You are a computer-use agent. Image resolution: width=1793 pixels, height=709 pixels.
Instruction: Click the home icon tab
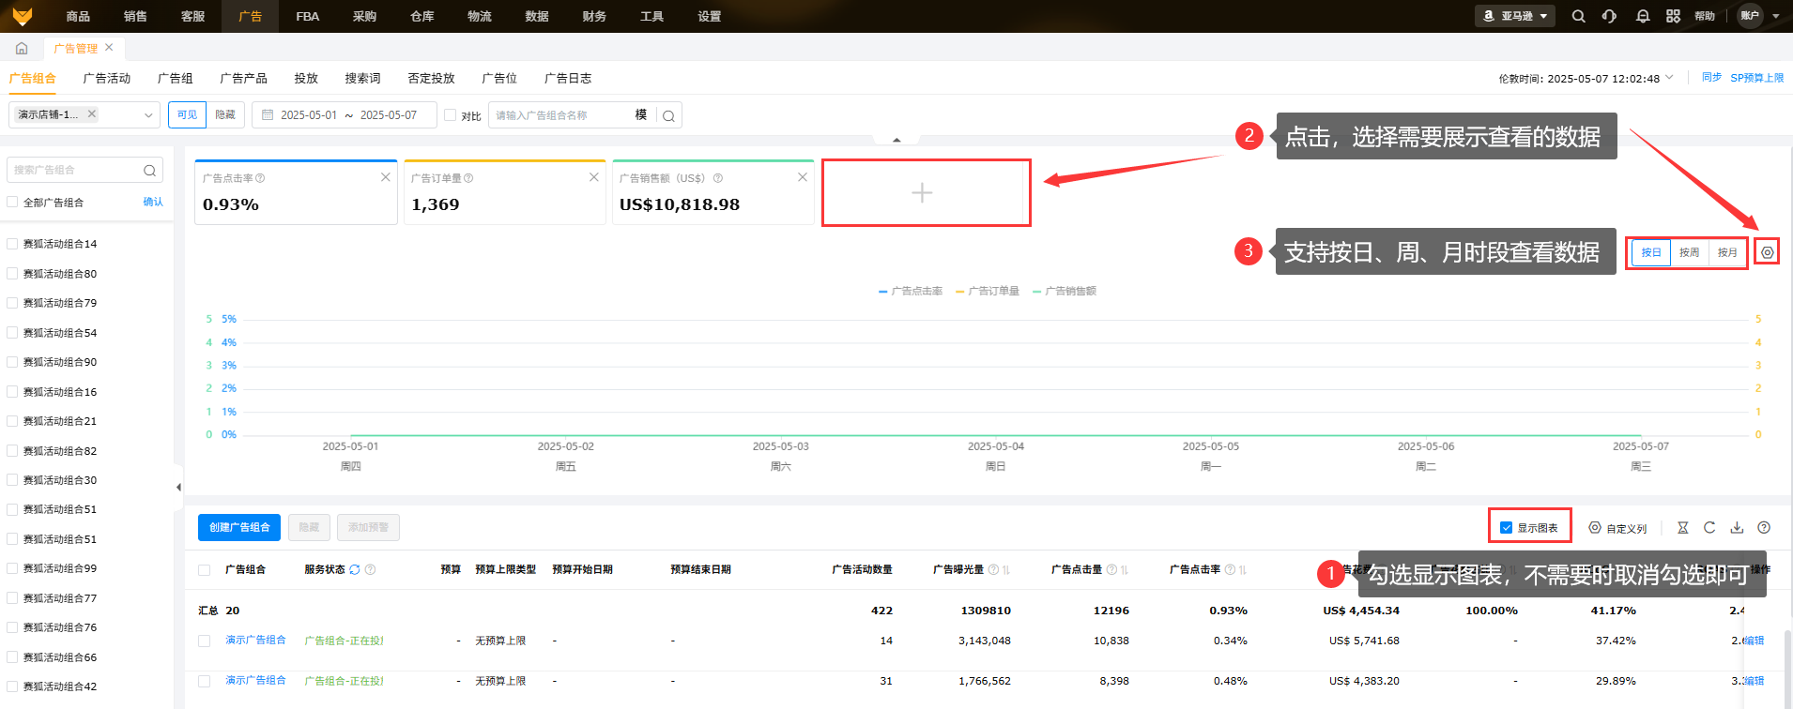[22, 48]
